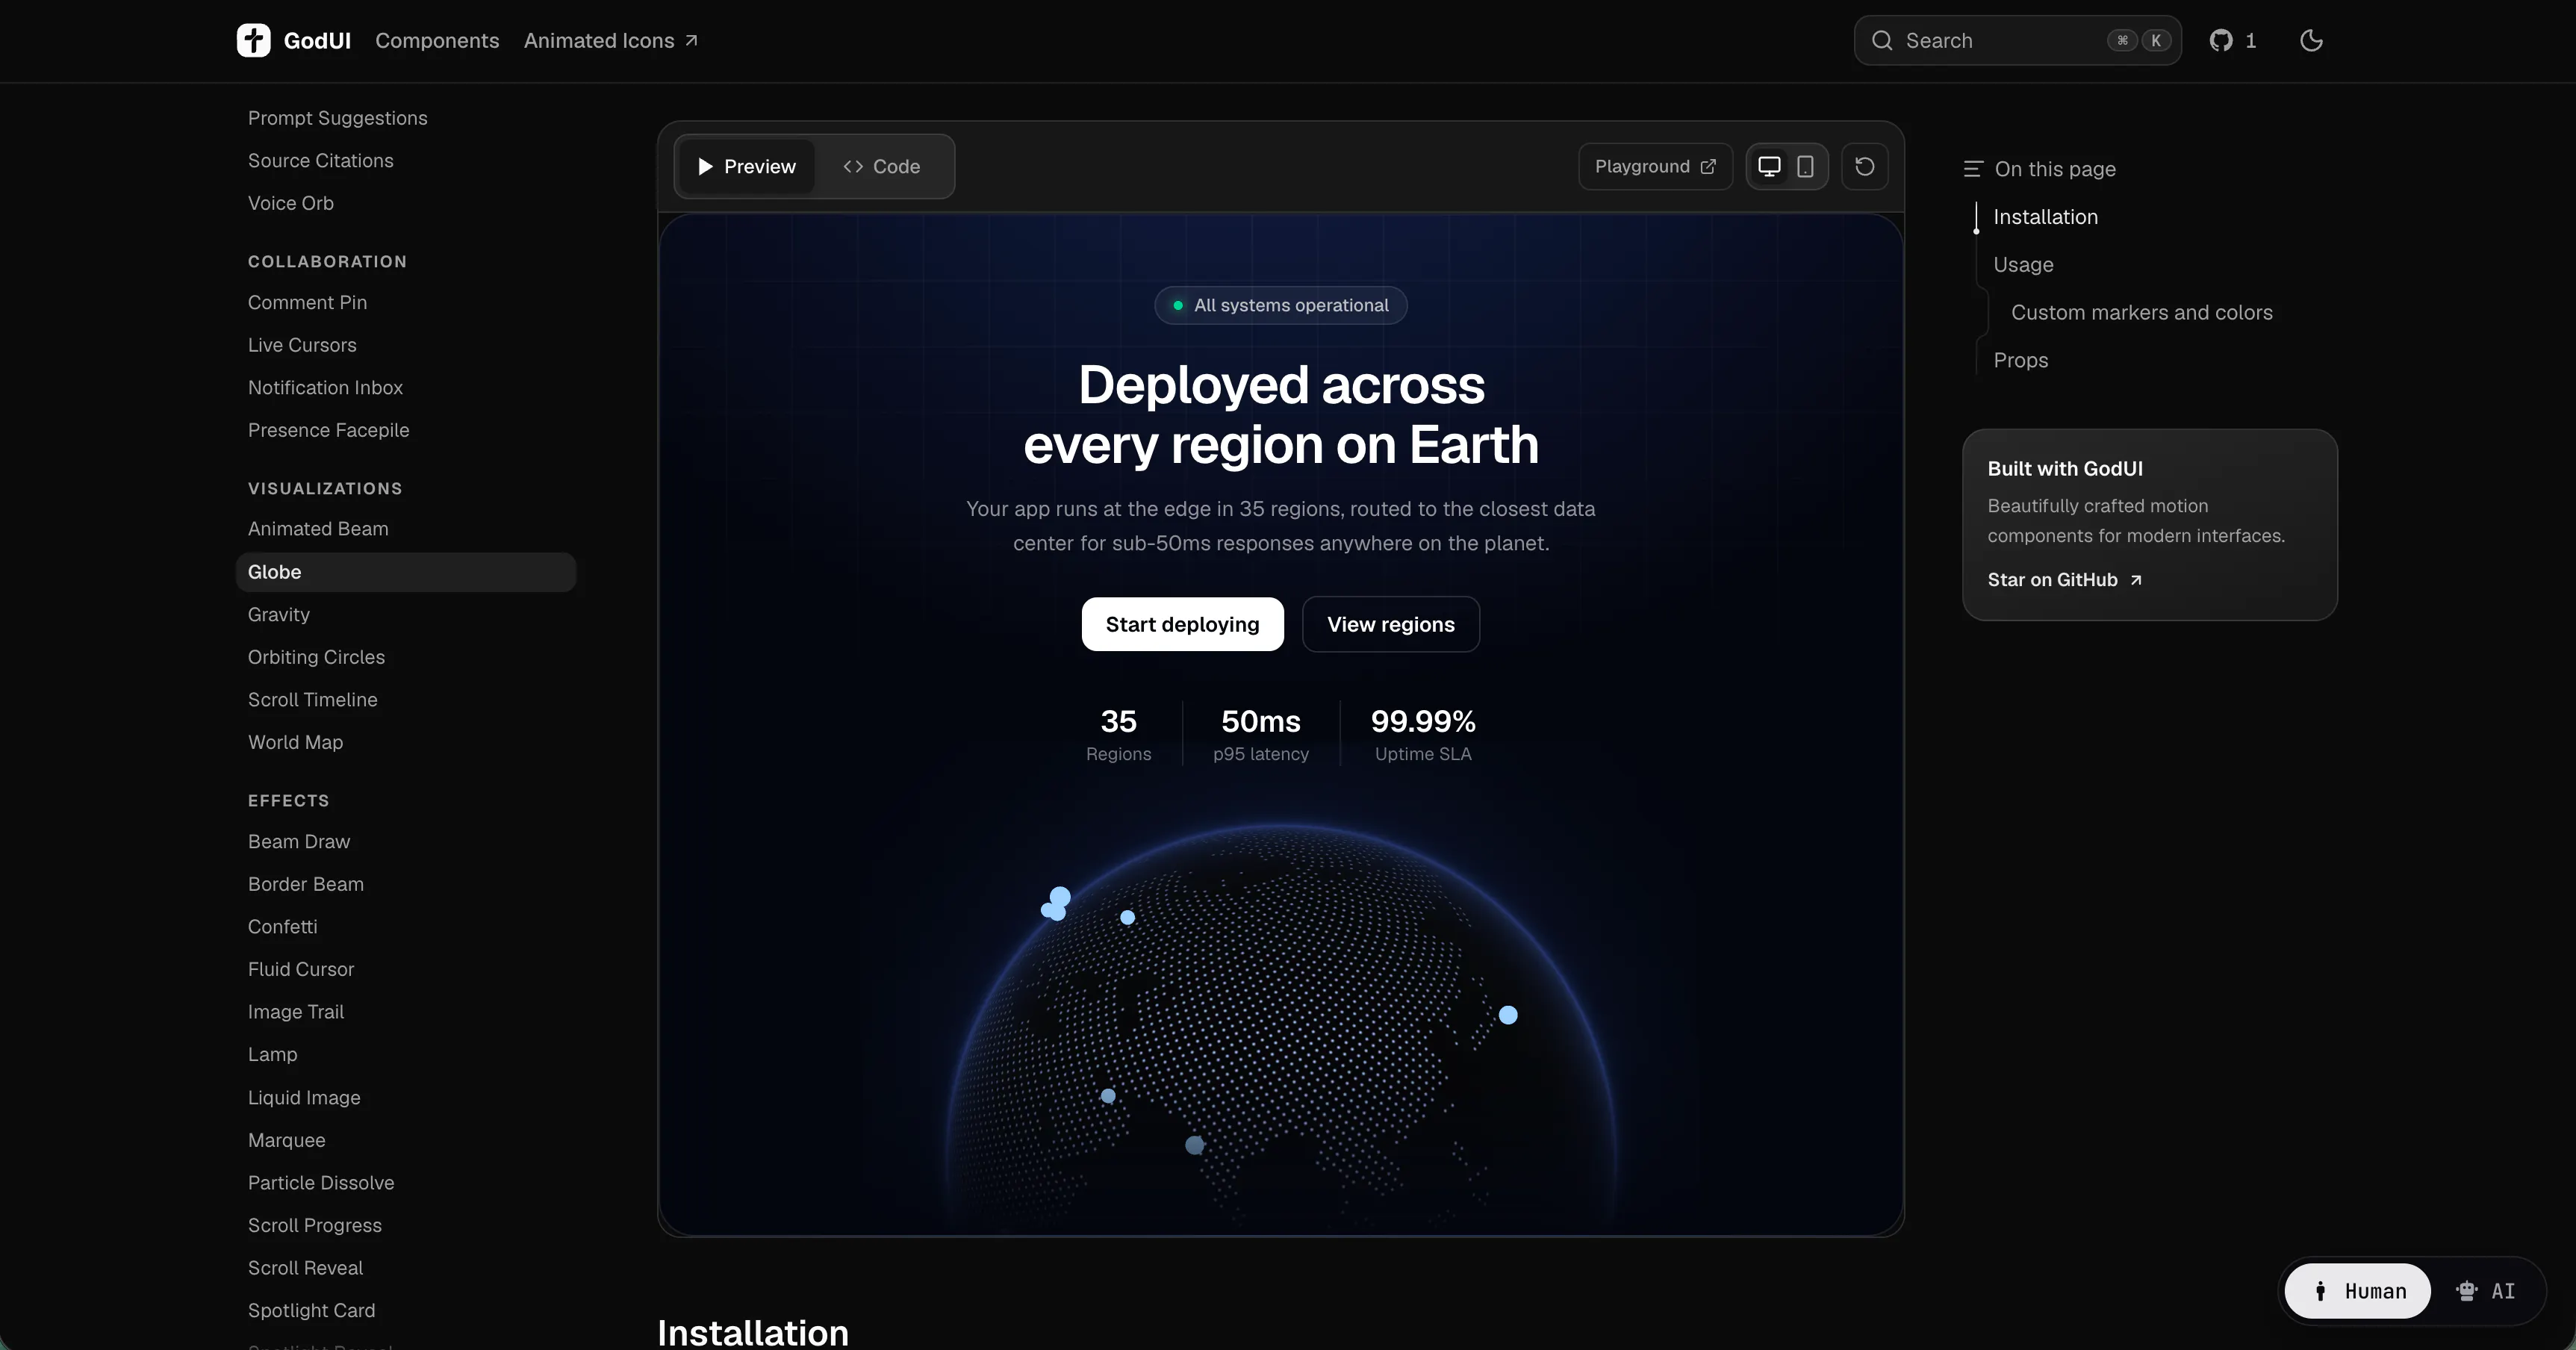Viewport: 2576px width, 1350px height.
Task: Open the GitHub repository icon
Action: [2221, 40]
